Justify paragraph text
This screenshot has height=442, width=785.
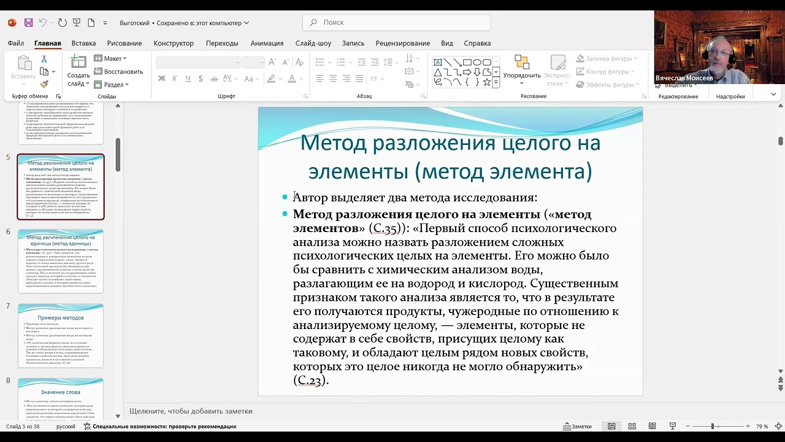[359, 79]
